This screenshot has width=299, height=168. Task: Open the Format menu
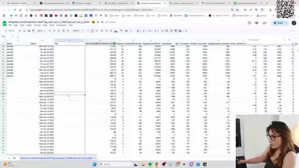coord(37,25)
